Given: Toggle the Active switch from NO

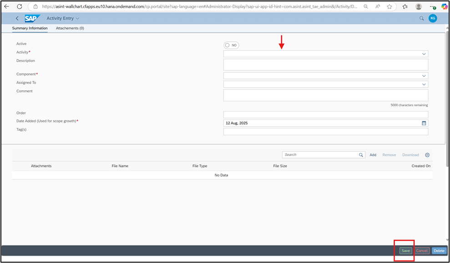Looking at the screenshot, I should (231, 45).
